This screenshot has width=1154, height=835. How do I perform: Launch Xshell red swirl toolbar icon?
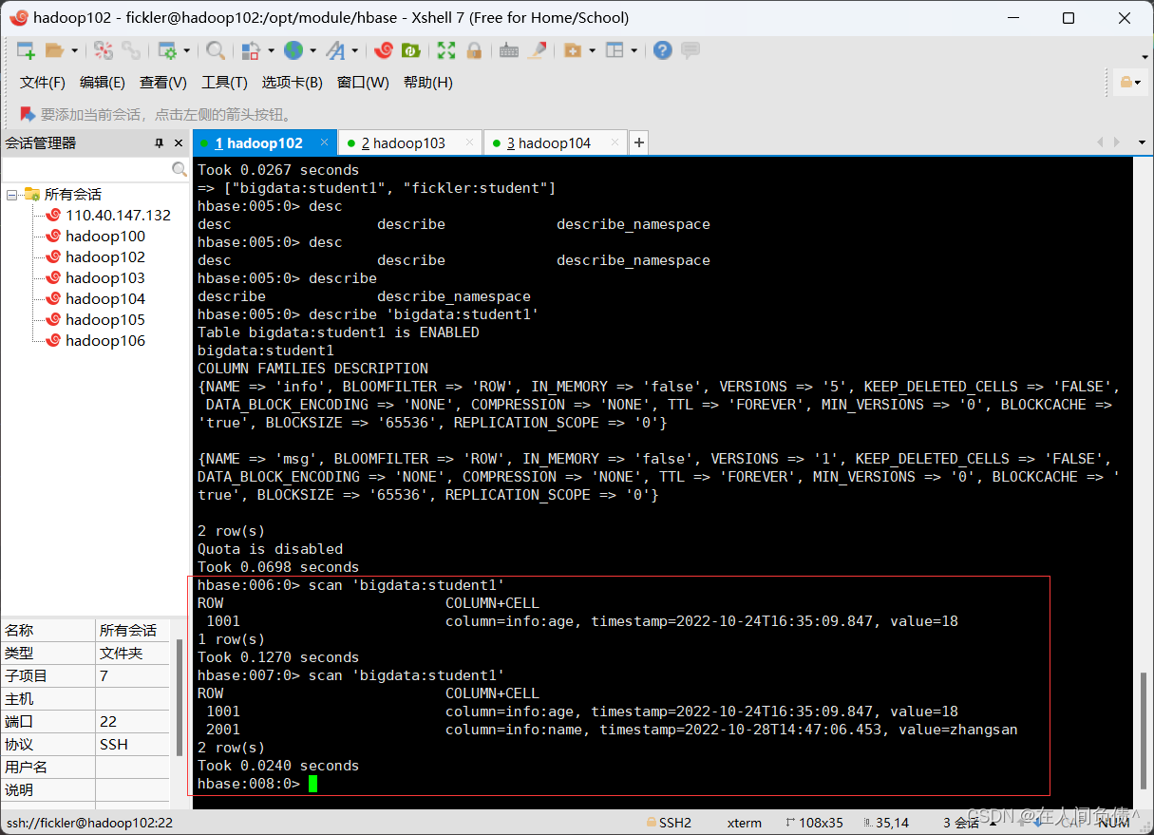click(384, 50)
